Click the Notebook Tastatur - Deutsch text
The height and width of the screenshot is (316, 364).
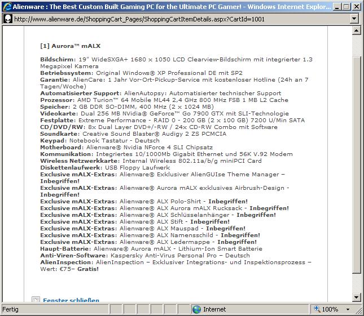(115, 140)
